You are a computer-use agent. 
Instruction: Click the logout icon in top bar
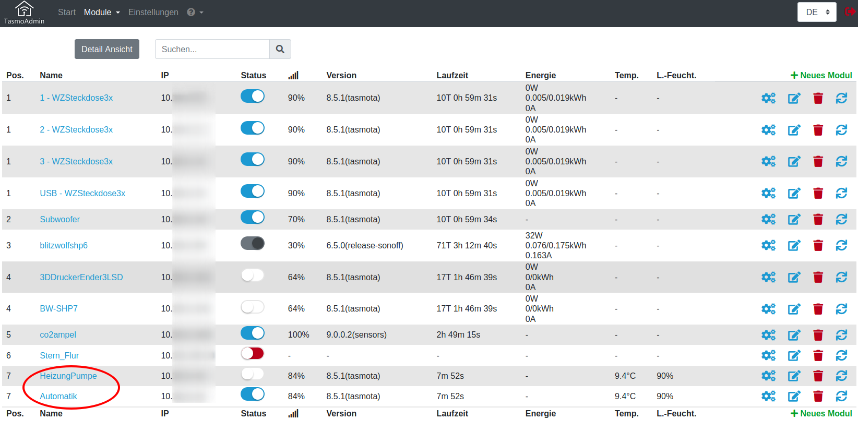click(x=850, y=11)
